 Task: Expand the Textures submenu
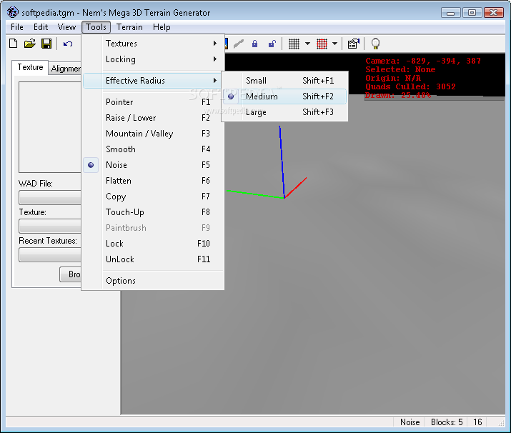[x=153, y=44]
